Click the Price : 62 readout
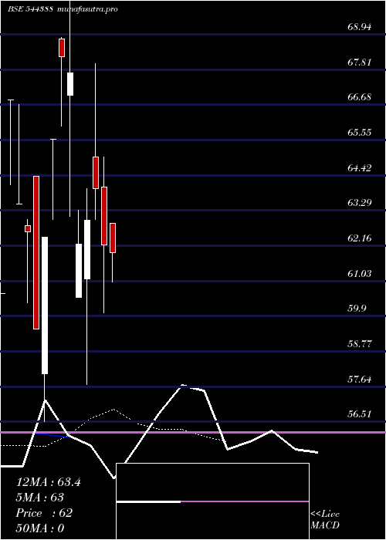The width and height of the screenshot is (386, 540). (x=44, y=513)
